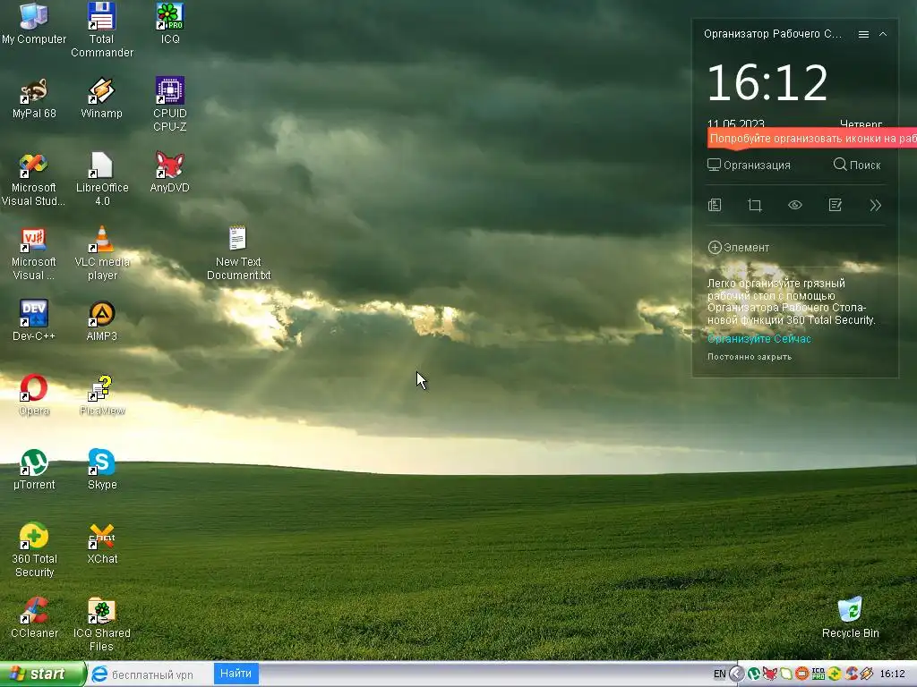The height and width of the screenshot is (687, 917).
Task: Select the CCleaner desktop shortcut
Action: [34, 618]
